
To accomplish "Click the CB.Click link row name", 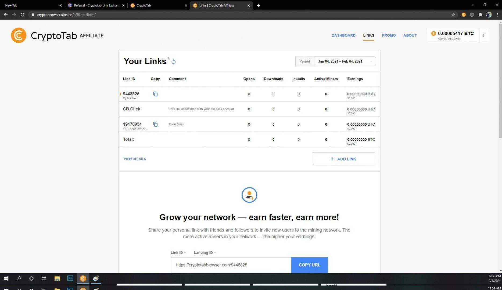I will tap(131, 109).
